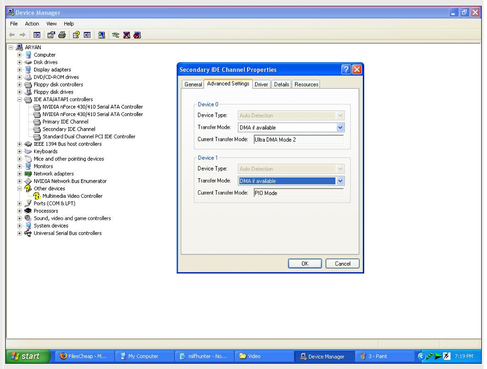Click the Network adapters icon
Viewport: 487px width, 369px height.
[x=28, y=173]
